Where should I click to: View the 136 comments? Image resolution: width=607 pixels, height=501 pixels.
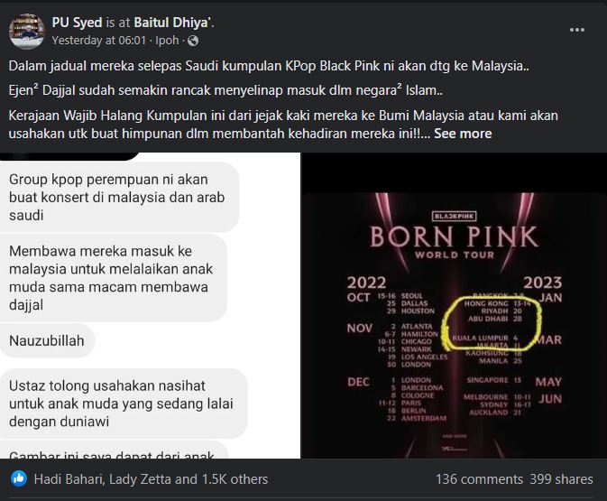tap(479, 479)
